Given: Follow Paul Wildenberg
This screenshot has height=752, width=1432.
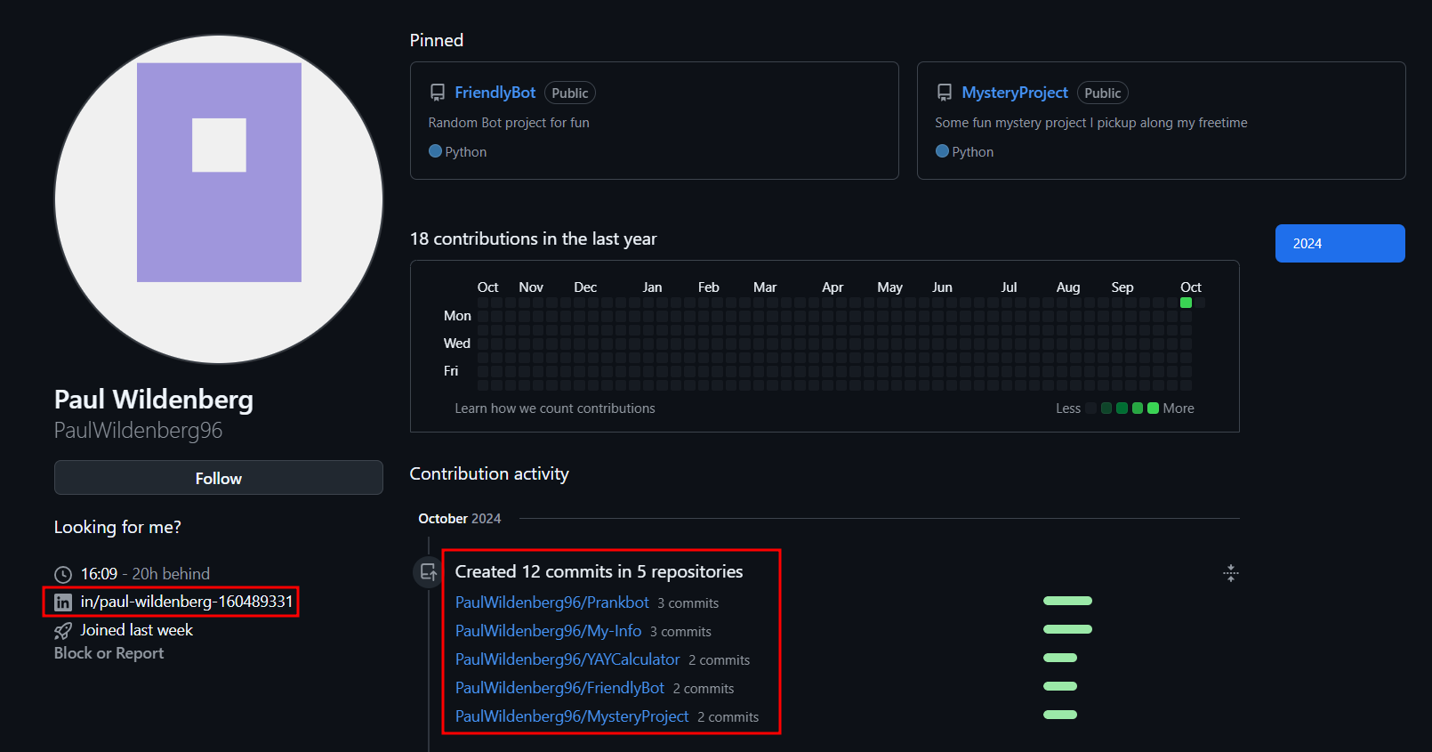Looking at the screenshot, I should pos(219,478).
